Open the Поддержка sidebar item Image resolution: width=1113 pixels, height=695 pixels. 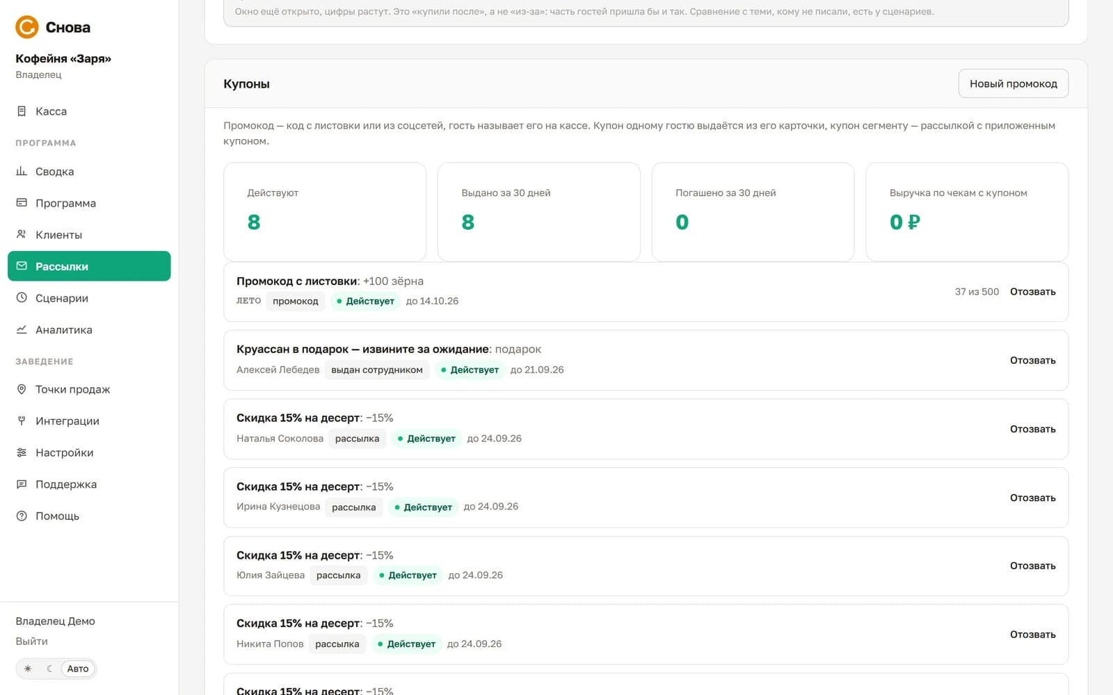[x=89, y=484]
